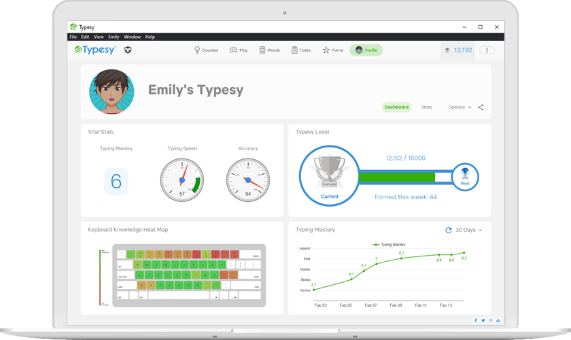The width and height of the screenshot is (571, 340).
Task: Open the Tasks section
Action: click(x=301, y=50)
